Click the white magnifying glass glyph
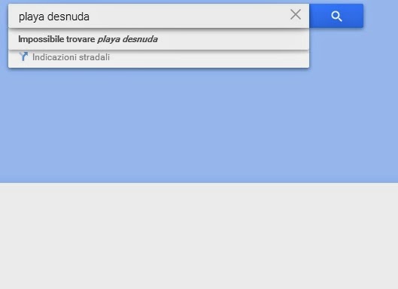This screenshot has height=289, width=398. click(336, 17)
